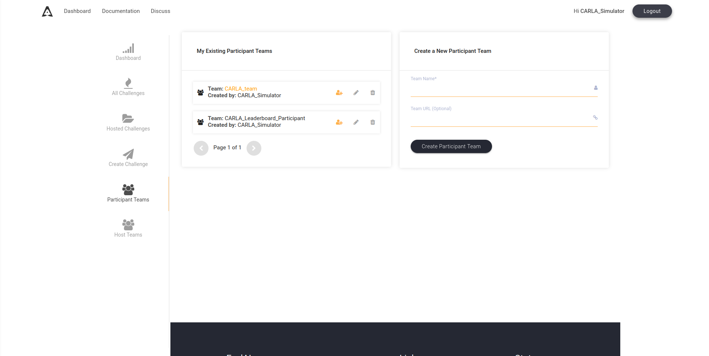Add member to CARLA_team
Viewport: 709px width, 356px height.
coord(339,93)
